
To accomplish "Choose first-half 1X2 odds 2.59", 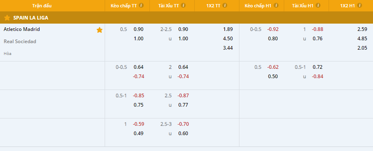I will coord(362,29).
